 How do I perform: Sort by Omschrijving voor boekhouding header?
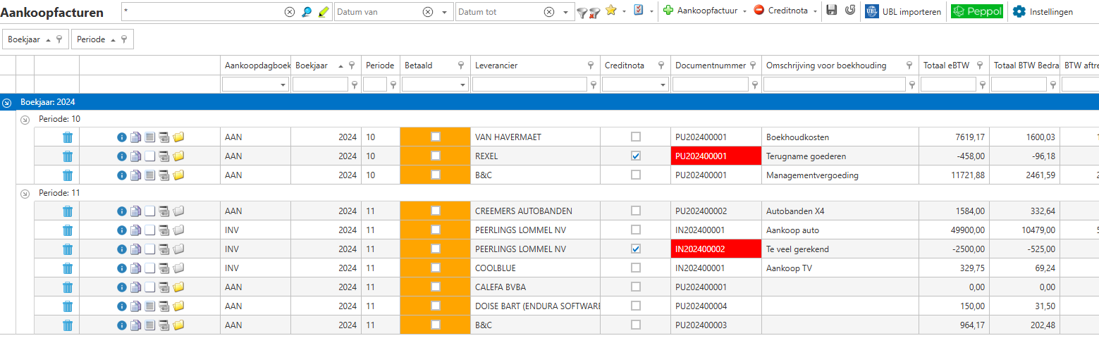[x=826, y=65]
